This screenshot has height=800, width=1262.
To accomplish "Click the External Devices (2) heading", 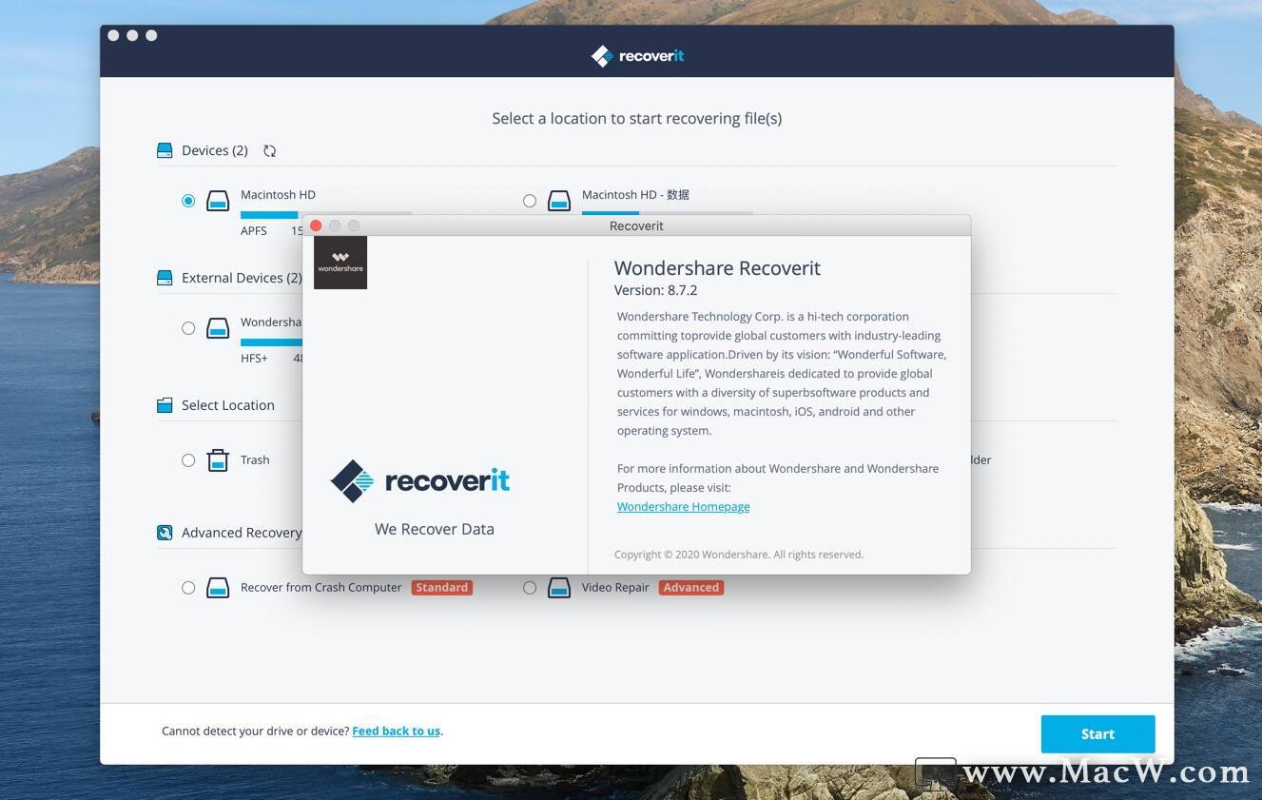I will (x=242, y=278).
